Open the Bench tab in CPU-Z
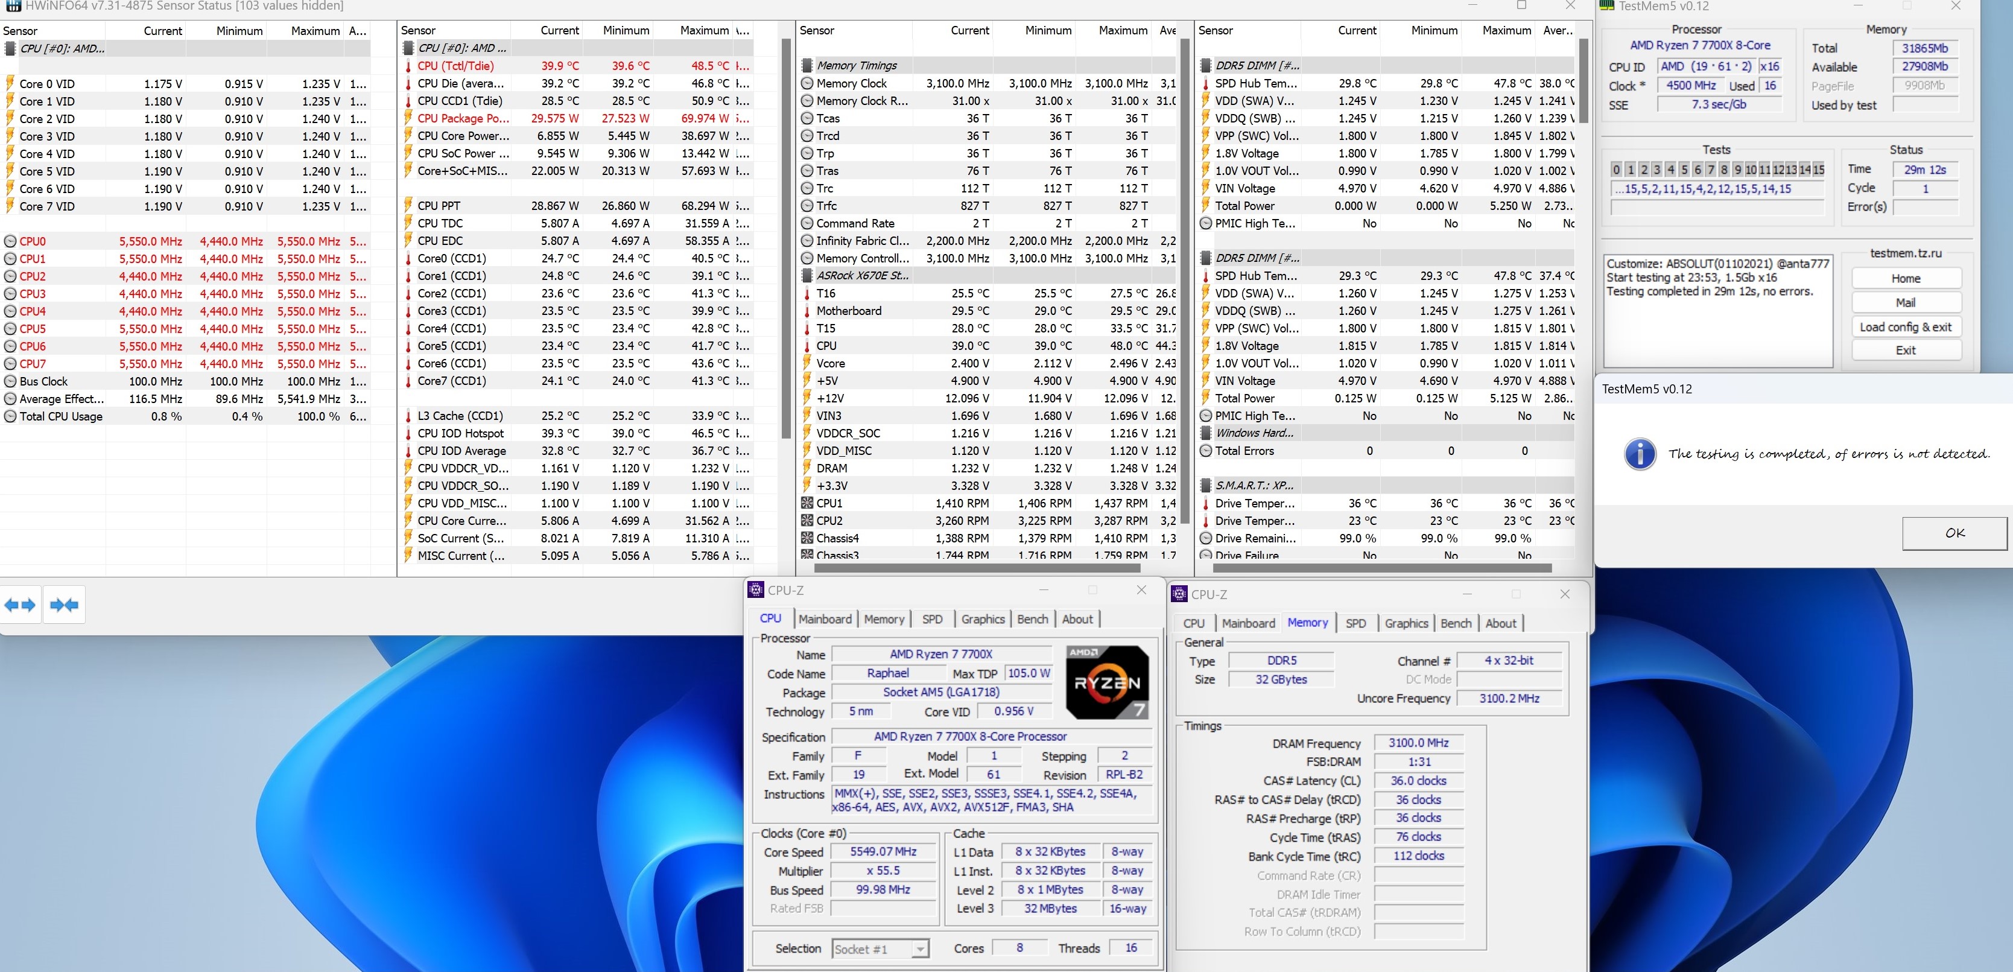 (1032, 619)
